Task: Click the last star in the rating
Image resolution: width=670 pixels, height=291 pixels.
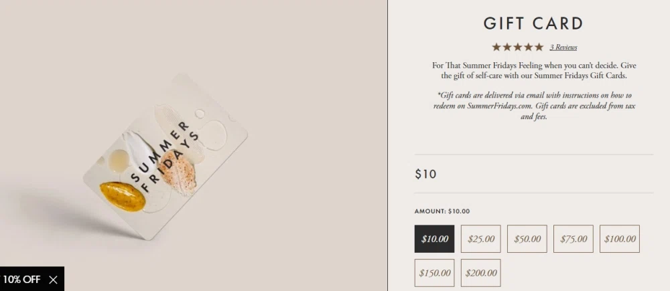Action: [539, 47]
